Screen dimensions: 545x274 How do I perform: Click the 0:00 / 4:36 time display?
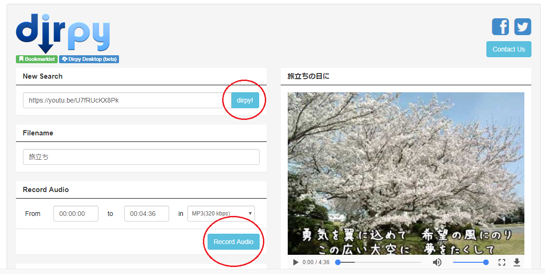(316, 262)
